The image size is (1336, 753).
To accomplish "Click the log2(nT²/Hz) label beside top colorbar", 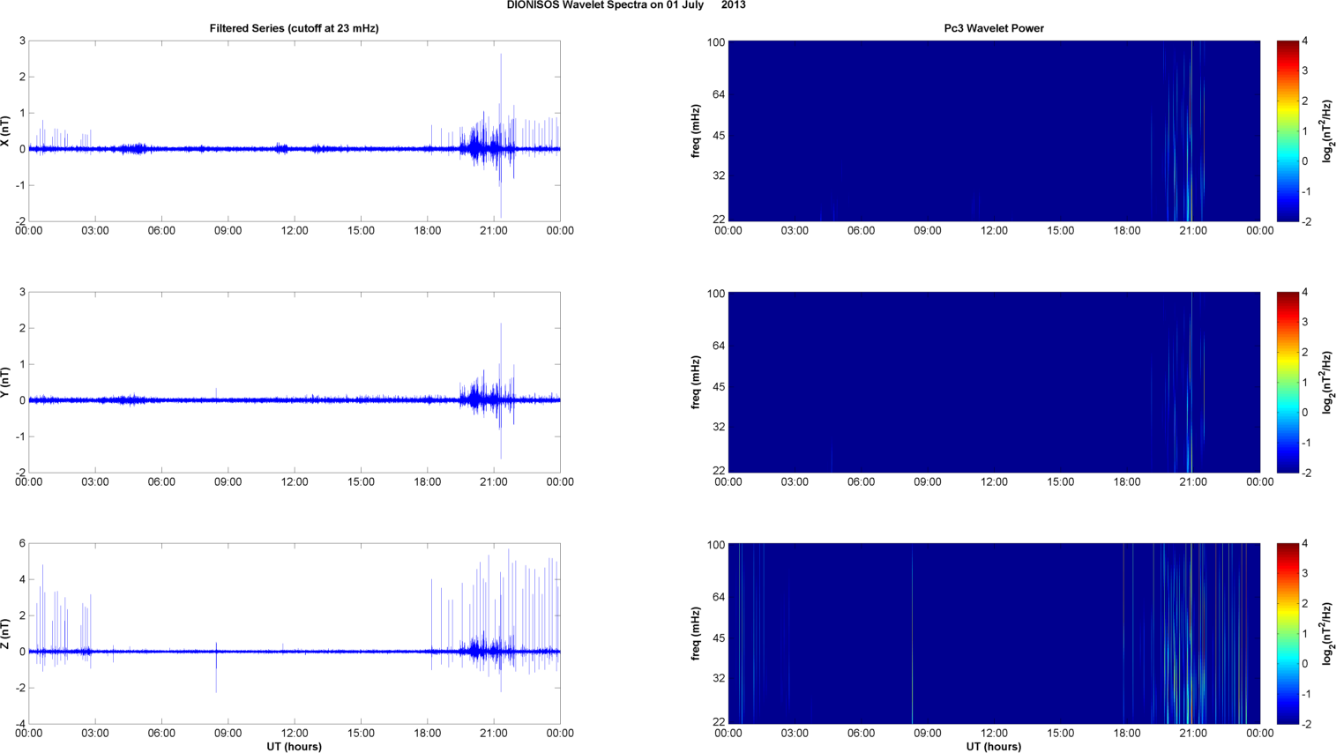I will tap(1327, 131).
